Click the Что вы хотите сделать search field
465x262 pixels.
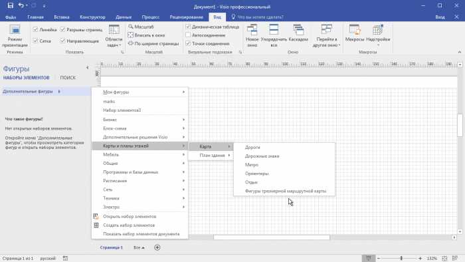pos(260,17)
